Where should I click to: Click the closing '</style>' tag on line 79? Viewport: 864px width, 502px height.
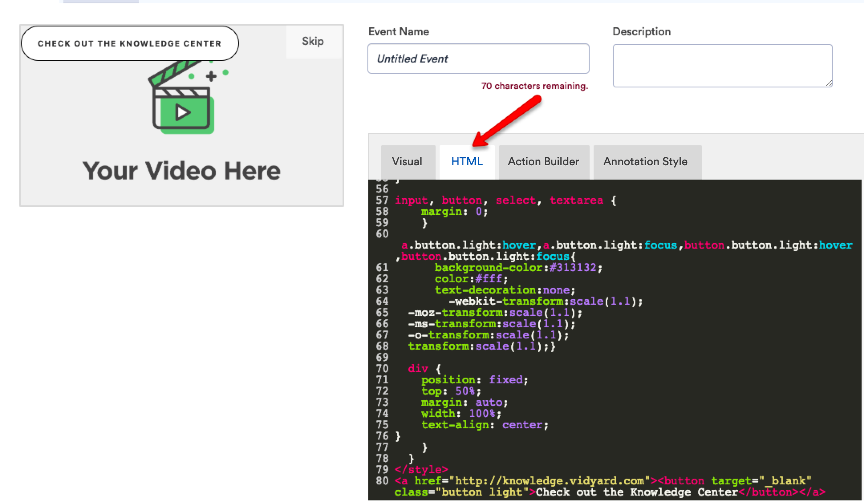click(421, 470)
